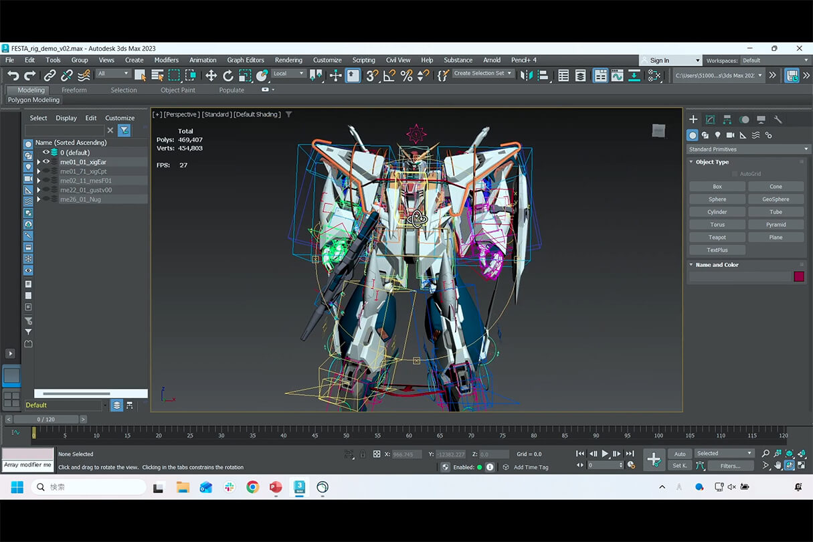The width and height of the screenshot is (813, 542).
Task: Toggle the Window/Crossing selection icon
Action: (191, 76)
